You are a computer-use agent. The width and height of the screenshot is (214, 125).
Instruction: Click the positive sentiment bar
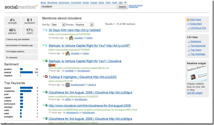pos(21,69)
